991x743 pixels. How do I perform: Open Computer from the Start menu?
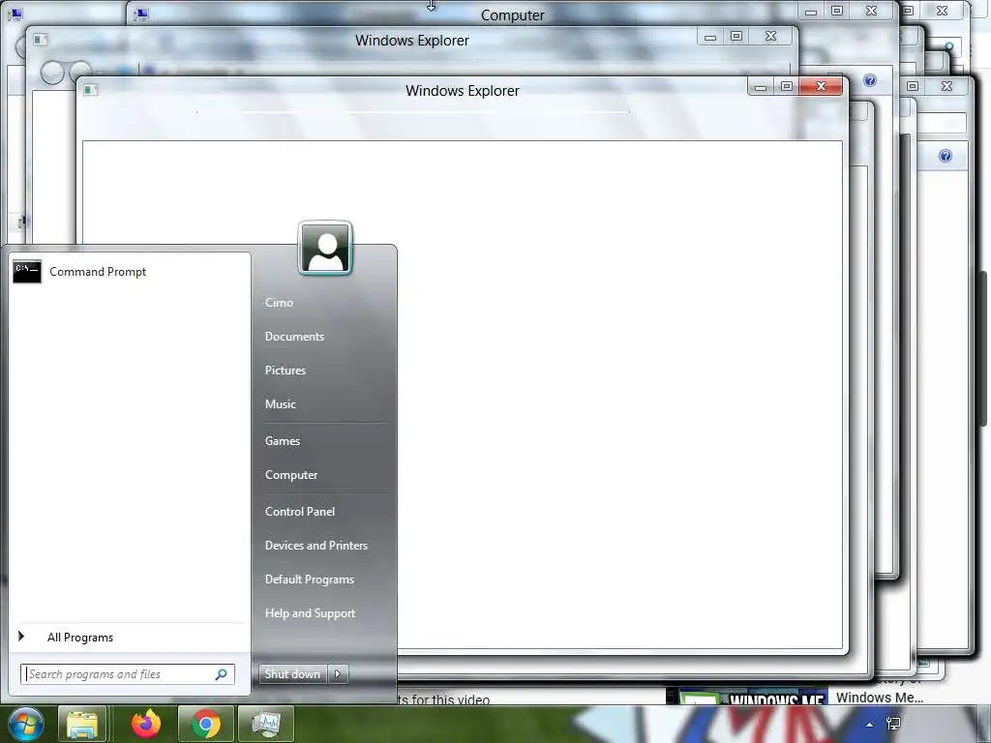click(x=290, y=475)
